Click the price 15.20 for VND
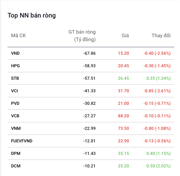Screen dimensions: 180x176 [x=123, y=53]
